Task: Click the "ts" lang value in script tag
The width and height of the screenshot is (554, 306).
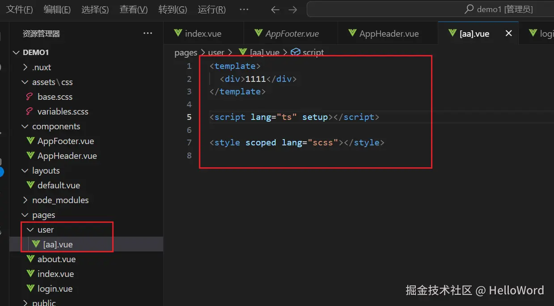Action: [287, 117]
